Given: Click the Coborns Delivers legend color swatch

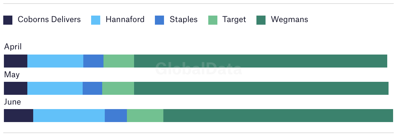Looking at the screenshot, I should [x=8, y=20].
